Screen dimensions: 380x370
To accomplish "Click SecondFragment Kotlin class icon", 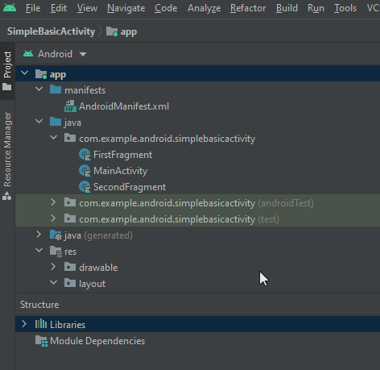I will (x=85, y=187).
